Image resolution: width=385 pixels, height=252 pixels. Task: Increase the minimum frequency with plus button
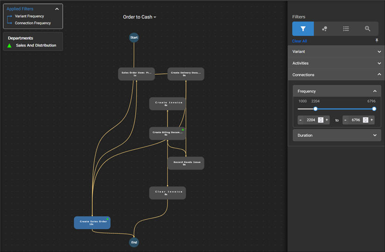[327, 120]
